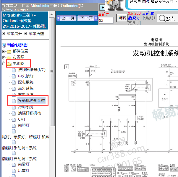The image size is (178, 177).
Task: Open the 中央接线 diagram page
Action: click(x=26, y=76)
